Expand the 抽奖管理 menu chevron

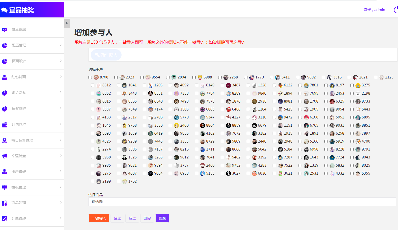tap(61, 108)
